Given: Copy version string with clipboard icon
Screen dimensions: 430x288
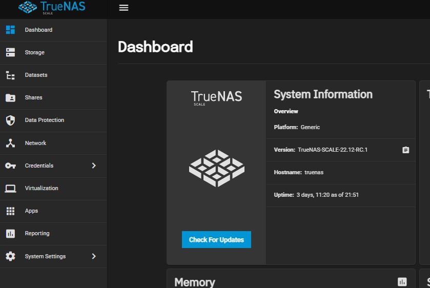Looking at the screenshot, I should coord(405,150).
